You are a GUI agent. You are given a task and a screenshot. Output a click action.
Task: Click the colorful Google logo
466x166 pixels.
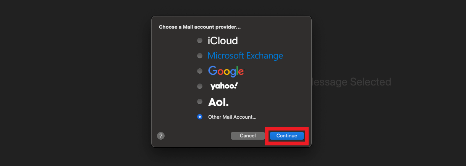(x=226, y=71)
